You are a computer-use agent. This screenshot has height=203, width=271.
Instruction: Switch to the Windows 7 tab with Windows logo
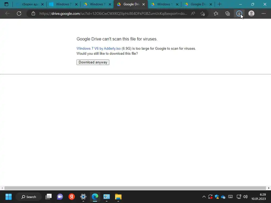64,4
